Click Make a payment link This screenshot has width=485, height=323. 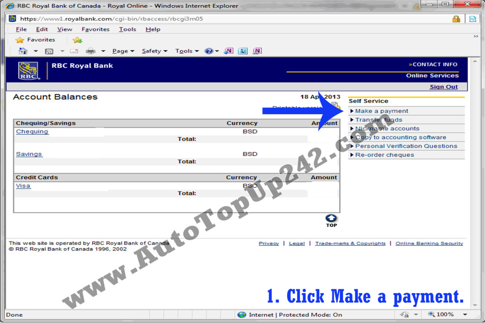381,111
